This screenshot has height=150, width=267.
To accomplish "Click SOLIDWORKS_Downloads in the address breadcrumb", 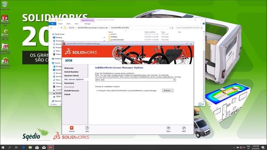I will pos(93,28).
